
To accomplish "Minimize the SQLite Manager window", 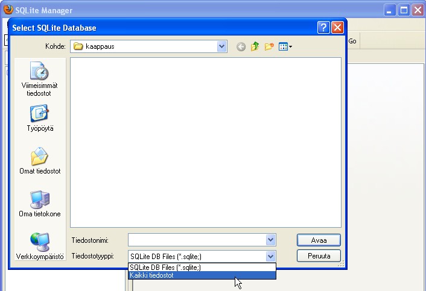I will click(x=390, y=10).
